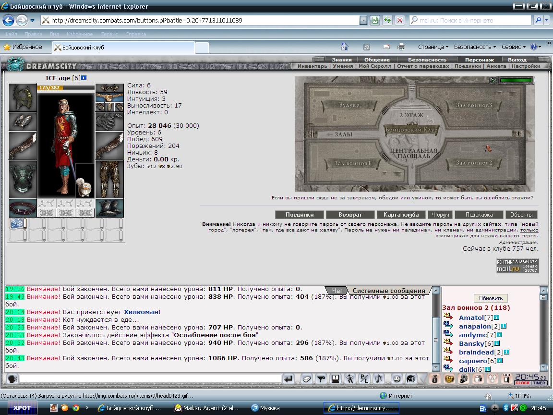Click the browser Stop (red X) button
The image size is (553, 415).
pos(399,21)
